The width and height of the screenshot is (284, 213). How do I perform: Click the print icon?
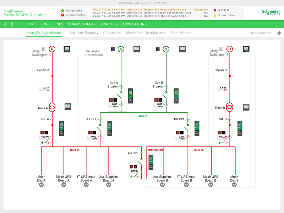pos(279,33)
